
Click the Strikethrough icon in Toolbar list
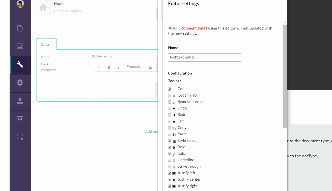(174, 167)
